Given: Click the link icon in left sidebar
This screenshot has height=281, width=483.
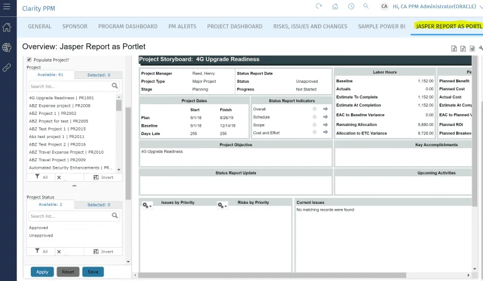Looking at the screenshot, I should coord(6,67).
